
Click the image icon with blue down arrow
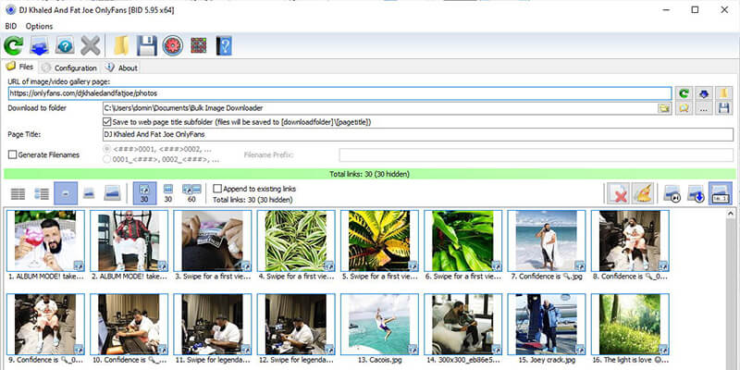coord(697,193)
